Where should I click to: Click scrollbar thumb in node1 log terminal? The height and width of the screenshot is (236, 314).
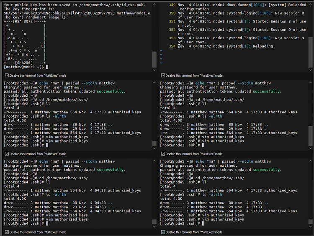310,52
